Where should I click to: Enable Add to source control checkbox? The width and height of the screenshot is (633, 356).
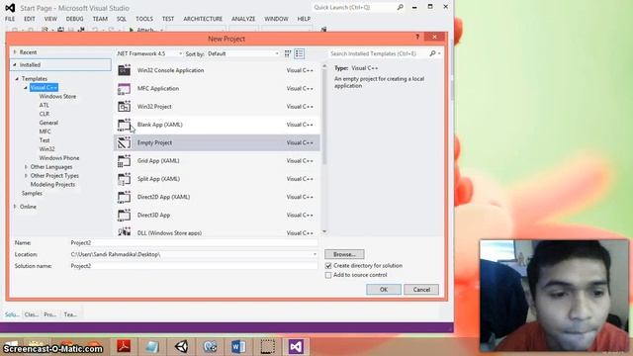tap(328, 275)
